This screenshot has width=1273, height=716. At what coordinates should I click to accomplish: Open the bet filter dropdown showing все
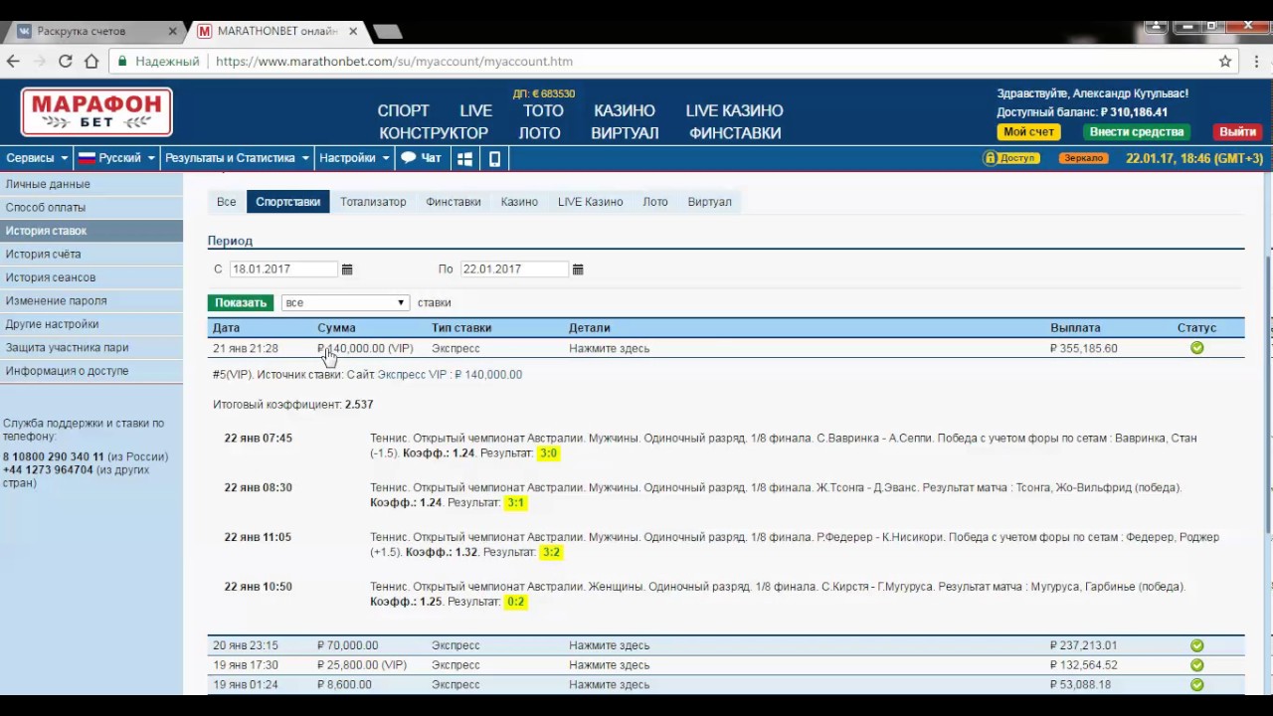point(345,302)
